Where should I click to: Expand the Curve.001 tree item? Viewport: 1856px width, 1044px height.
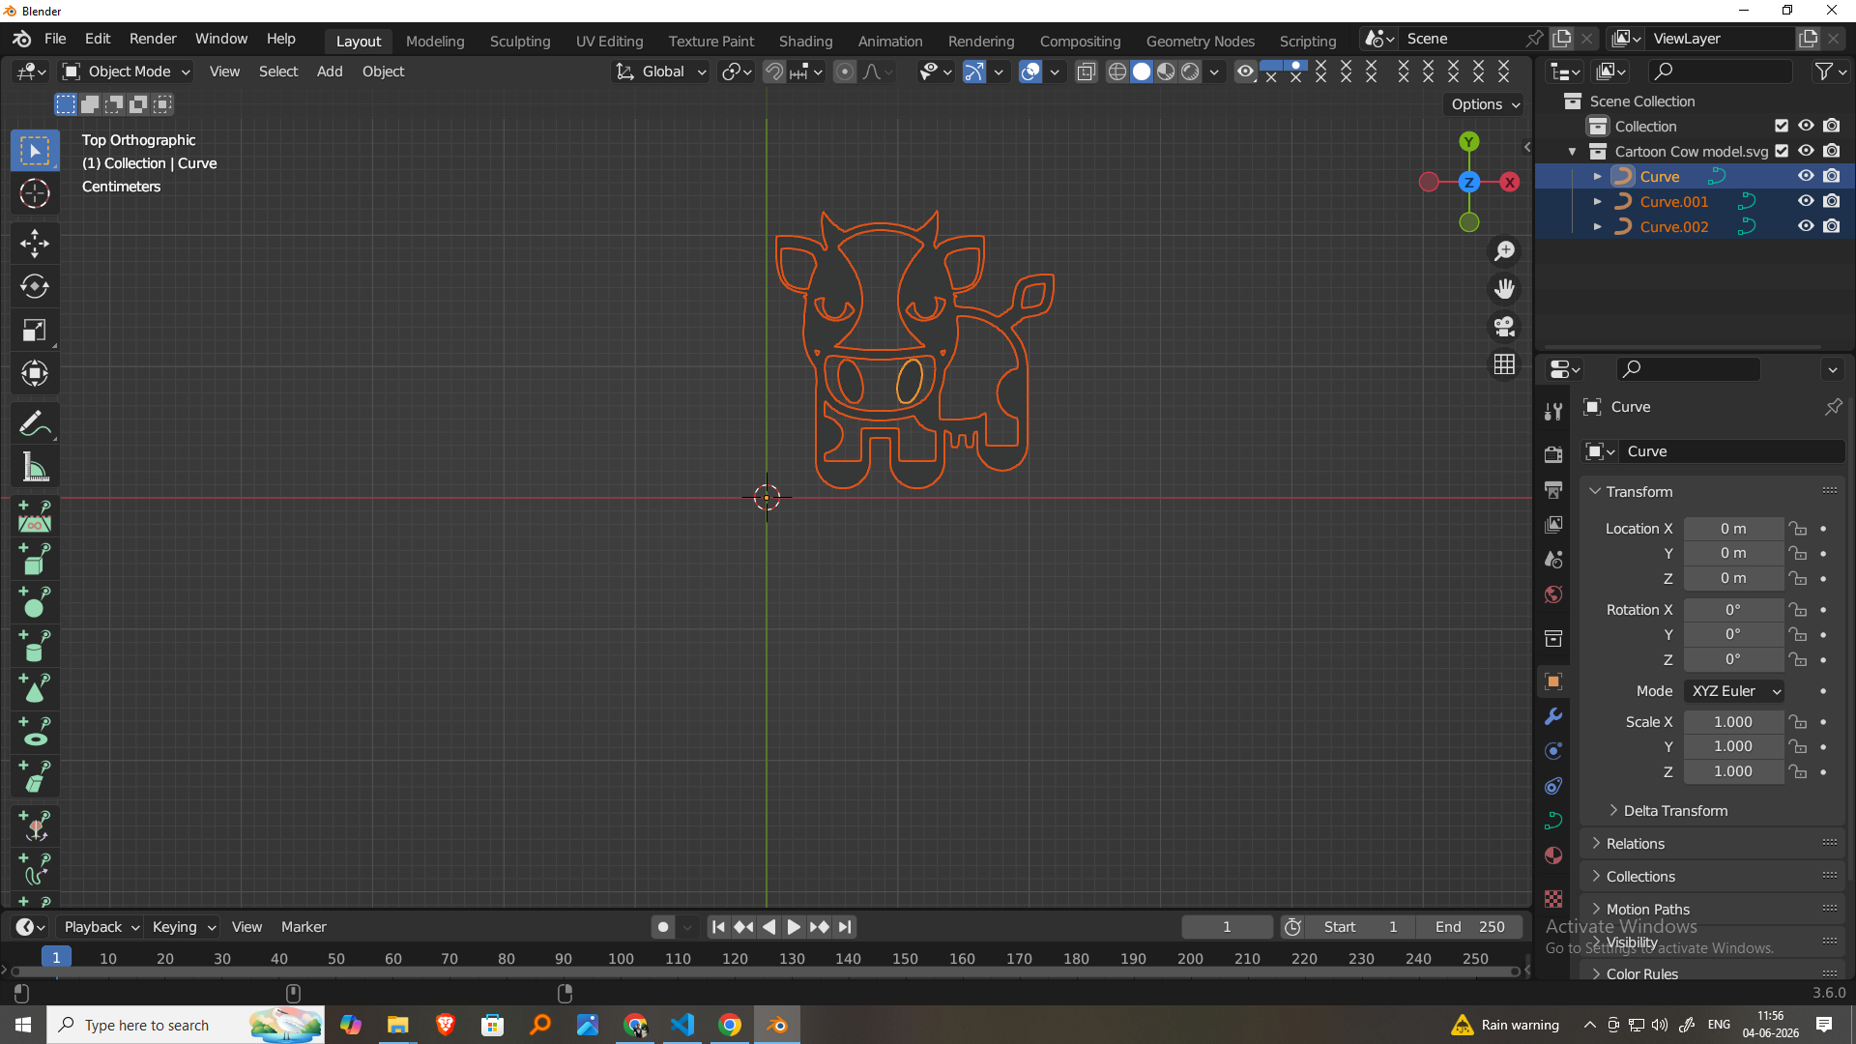[1597, 201]
